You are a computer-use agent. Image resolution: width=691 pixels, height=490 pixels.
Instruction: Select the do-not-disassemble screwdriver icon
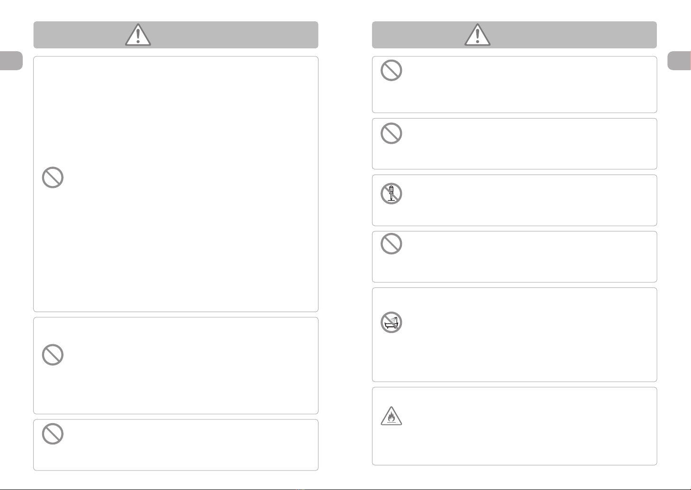pos(391,194)
